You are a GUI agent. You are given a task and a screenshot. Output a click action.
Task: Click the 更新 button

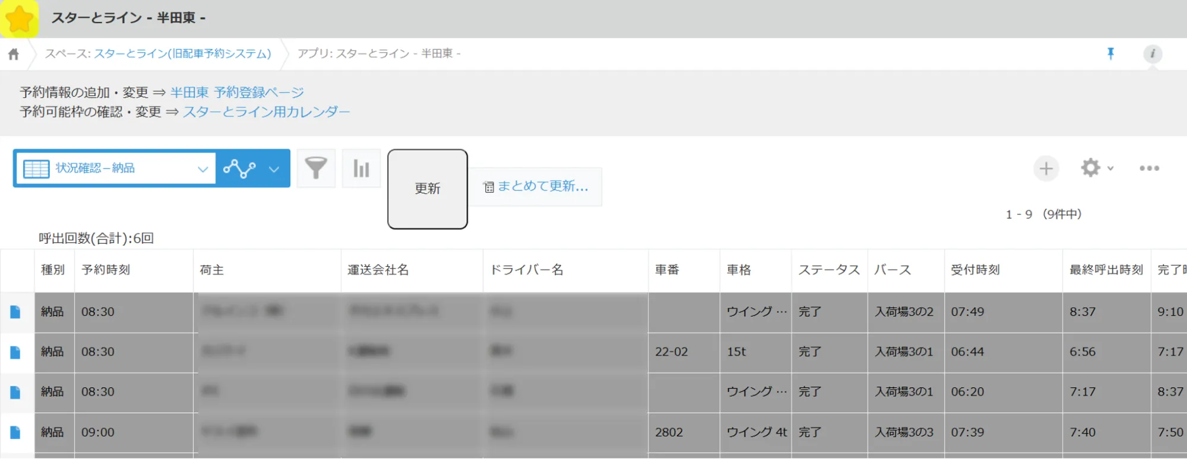(x=427, y=189)
